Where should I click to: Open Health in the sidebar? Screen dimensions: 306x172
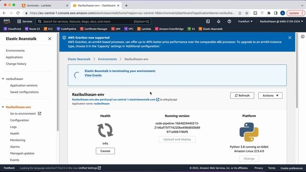(x=15, y=133)
